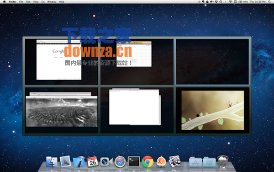Open the orange Botanicula creature app icon
Screen dimensions: 274x172
click(161, 161)
